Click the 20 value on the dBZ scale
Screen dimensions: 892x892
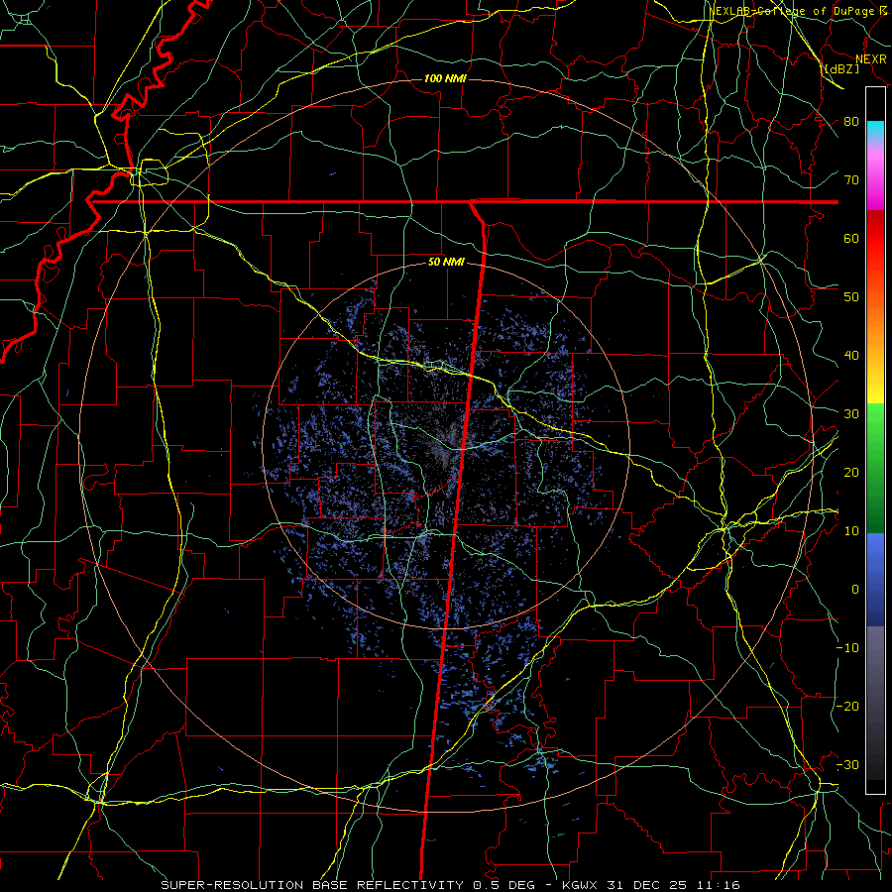point(851,472)
